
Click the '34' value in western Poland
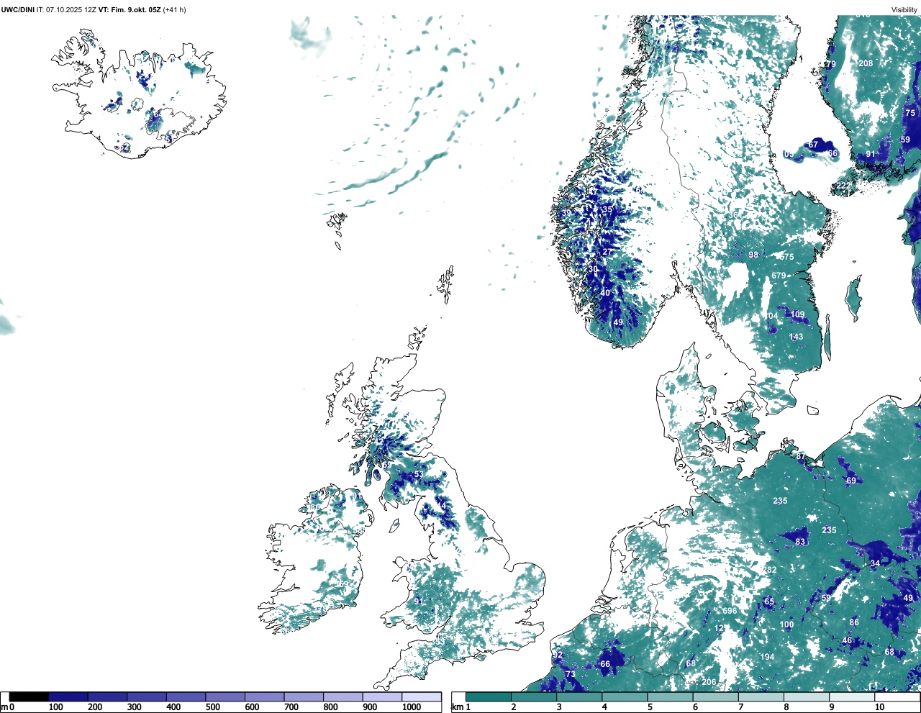(x=875, y=563)
